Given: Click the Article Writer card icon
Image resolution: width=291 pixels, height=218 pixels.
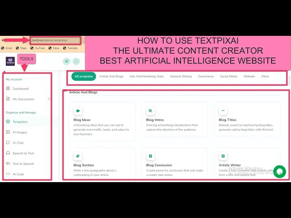Looking at the screenshot, I should point(223,156).
